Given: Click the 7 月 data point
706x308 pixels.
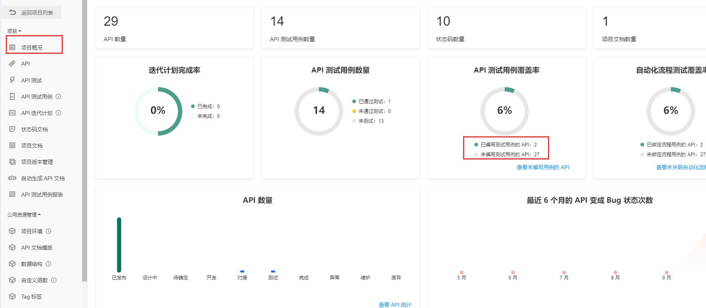Looking at the screenshot, I should [564, 272].
